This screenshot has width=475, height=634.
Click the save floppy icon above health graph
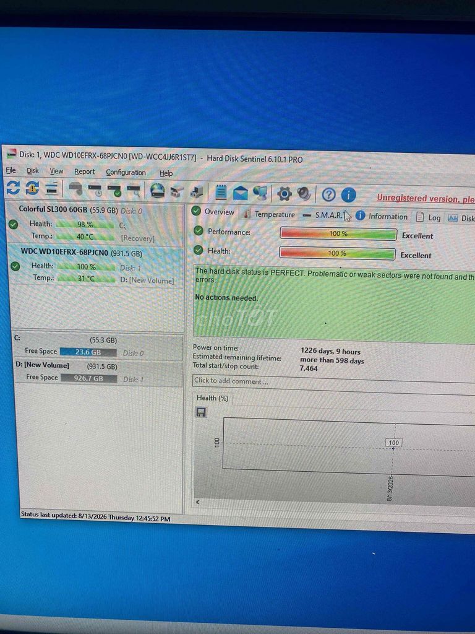pyautogui.click(x=201, y=412)
